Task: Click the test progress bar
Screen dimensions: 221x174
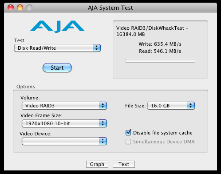Action: tap(160, 60)
